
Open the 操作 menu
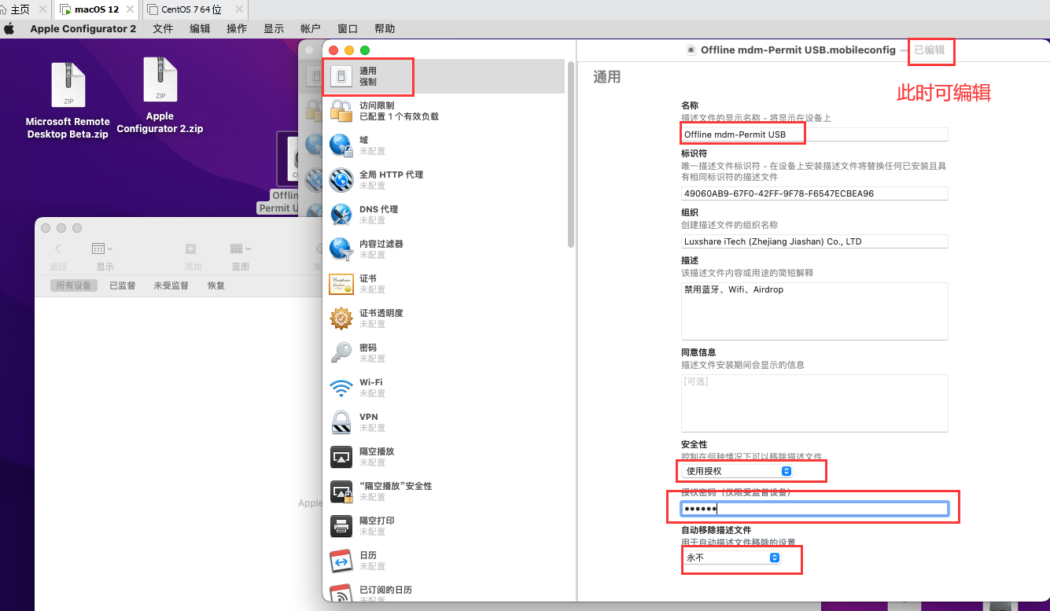[x=237, y=29]
